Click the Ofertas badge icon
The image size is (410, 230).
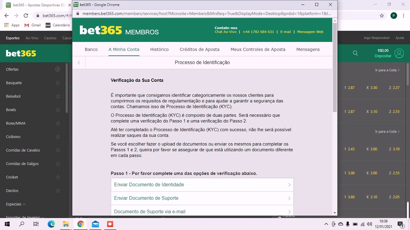tap(58, 69)
